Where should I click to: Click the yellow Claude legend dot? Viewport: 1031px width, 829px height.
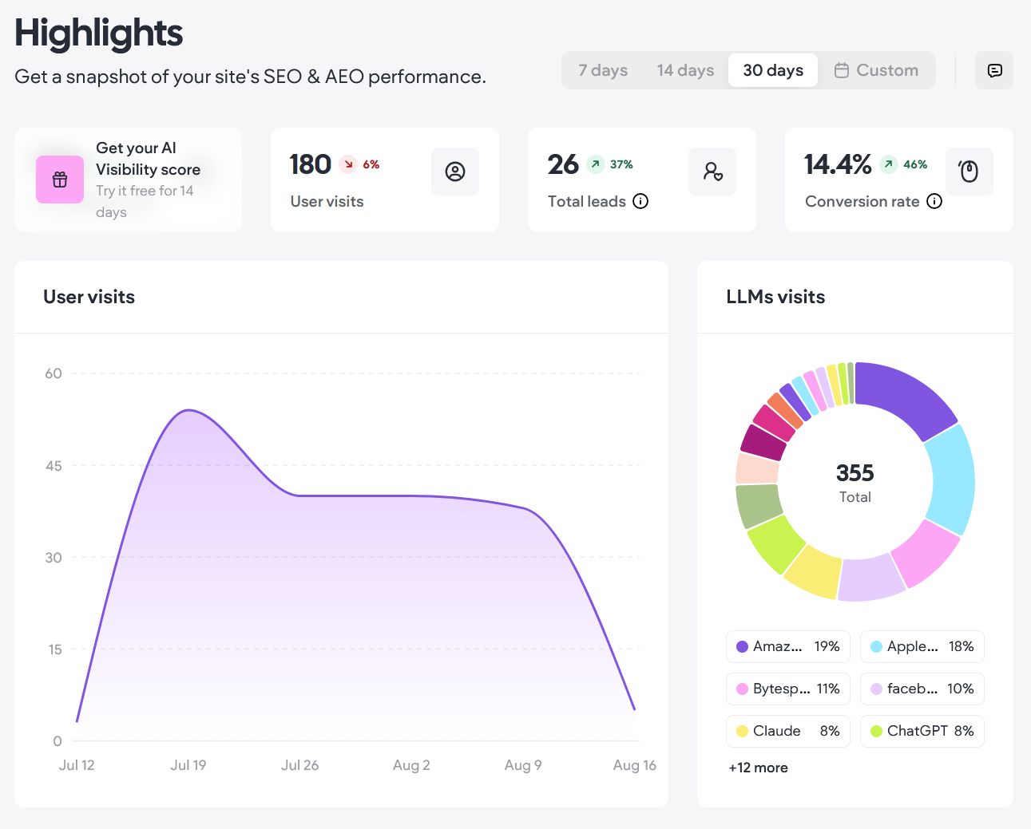click(x=742, y=731)
